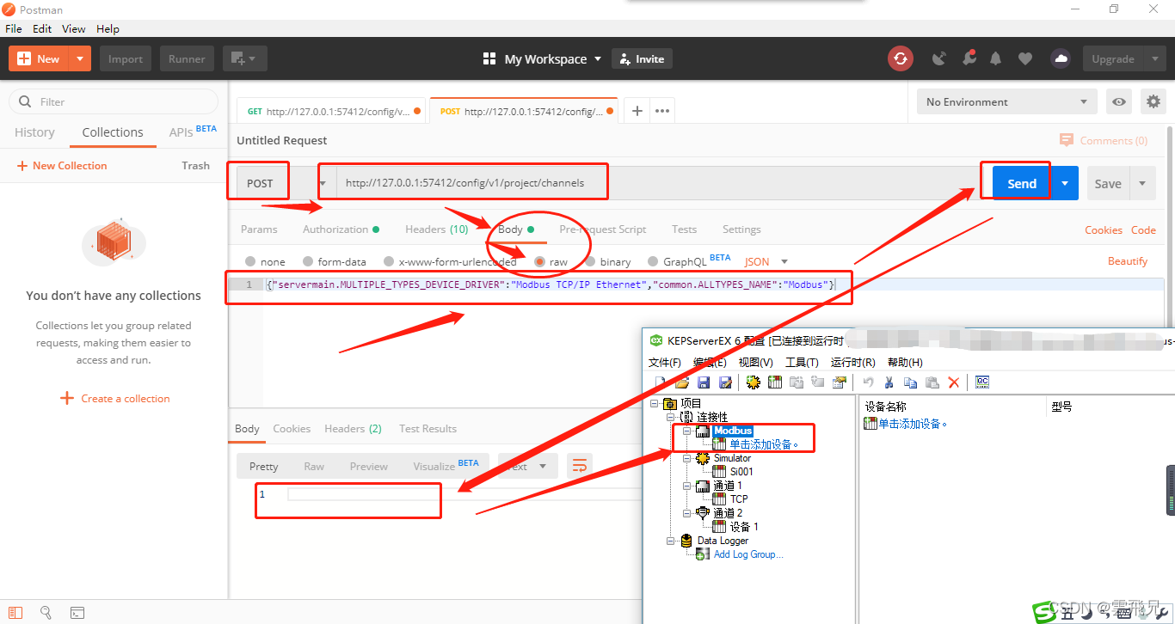Click Save As icon in KEPServerEX toolbar
Image resolution: width=1175 pixels, height=624 pixels.
(725, 382)
